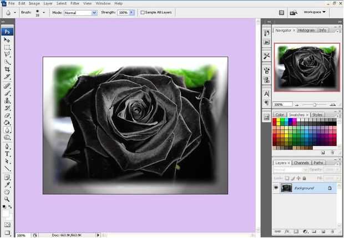
Task: Reset default foreground and background colors
Action: click(x=4, y=207)
